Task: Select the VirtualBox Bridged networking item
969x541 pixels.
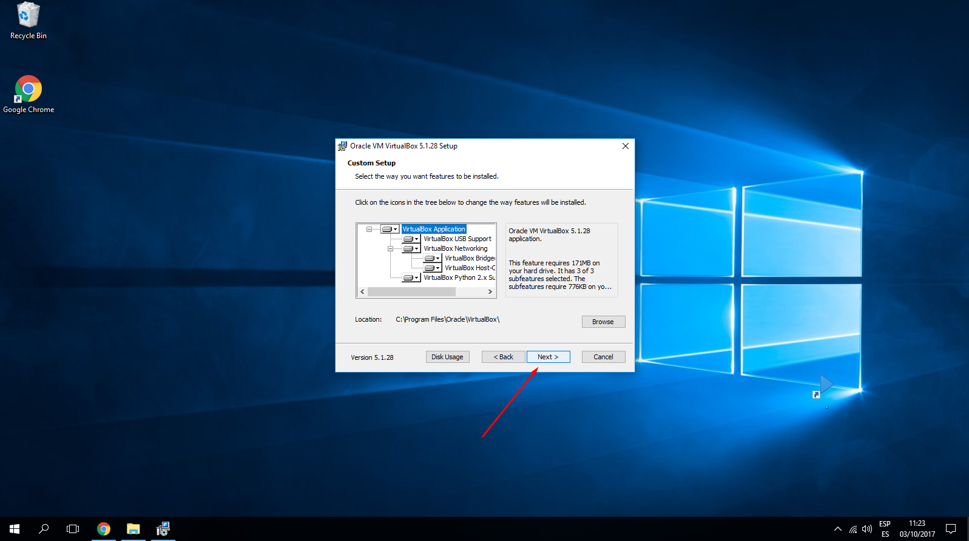Action: coord(470,258)
